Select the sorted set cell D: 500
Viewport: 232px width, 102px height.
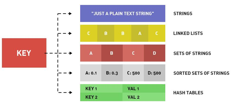coord(155,73)
